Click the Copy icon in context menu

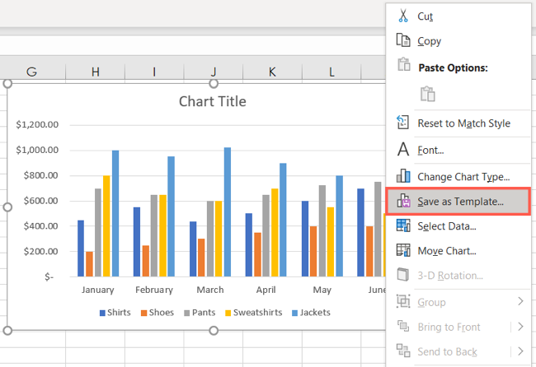403,40
